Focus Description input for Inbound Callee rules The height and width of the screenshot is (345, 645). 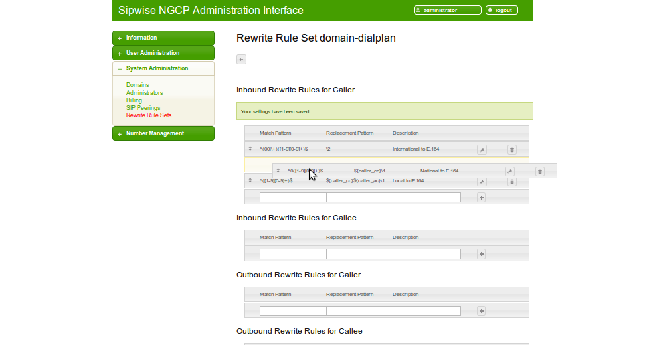[426, 254]
